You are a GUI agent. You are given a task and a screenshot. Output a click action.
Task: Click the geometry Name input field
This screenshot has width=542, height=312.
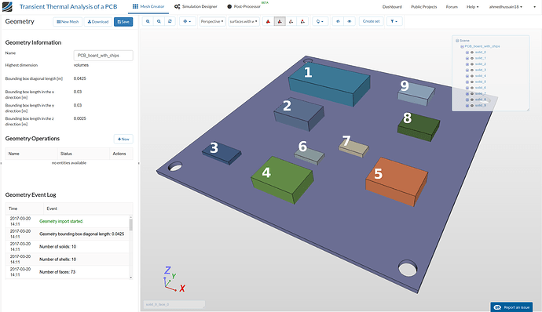click(x=103, y=56)
